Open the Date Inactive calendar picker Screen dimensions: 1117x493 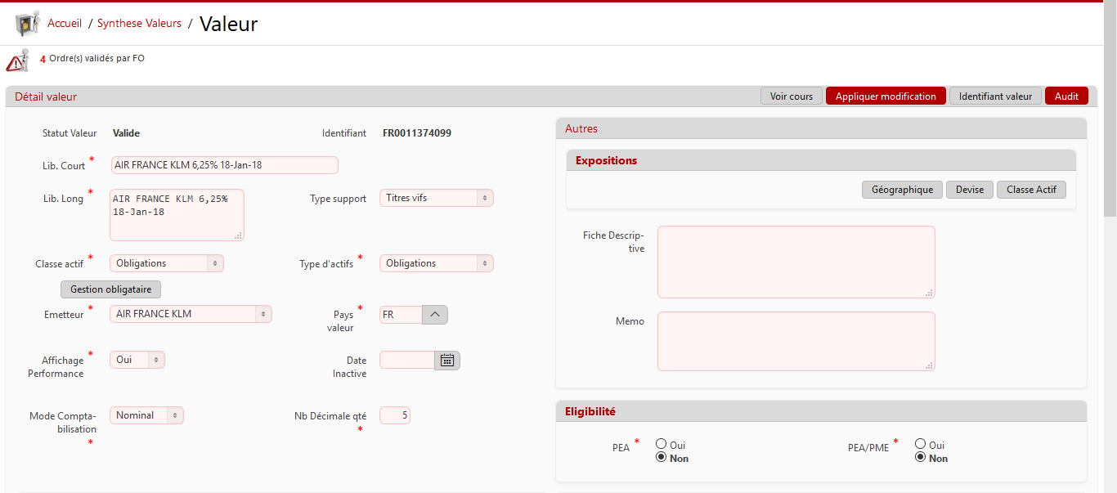[447, 360]
